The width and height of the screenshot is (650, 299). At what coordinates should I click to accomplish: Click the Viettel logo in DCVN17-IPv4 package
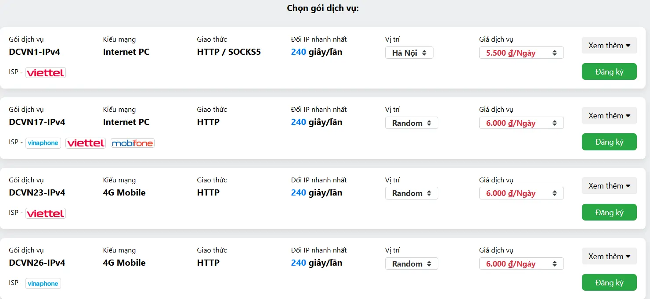(86, 143)
